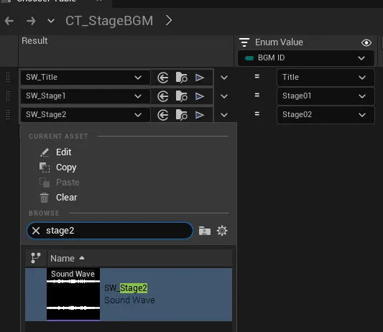Open the asset picker settings gear
The image size is (383, 332).
coord(222,231)
